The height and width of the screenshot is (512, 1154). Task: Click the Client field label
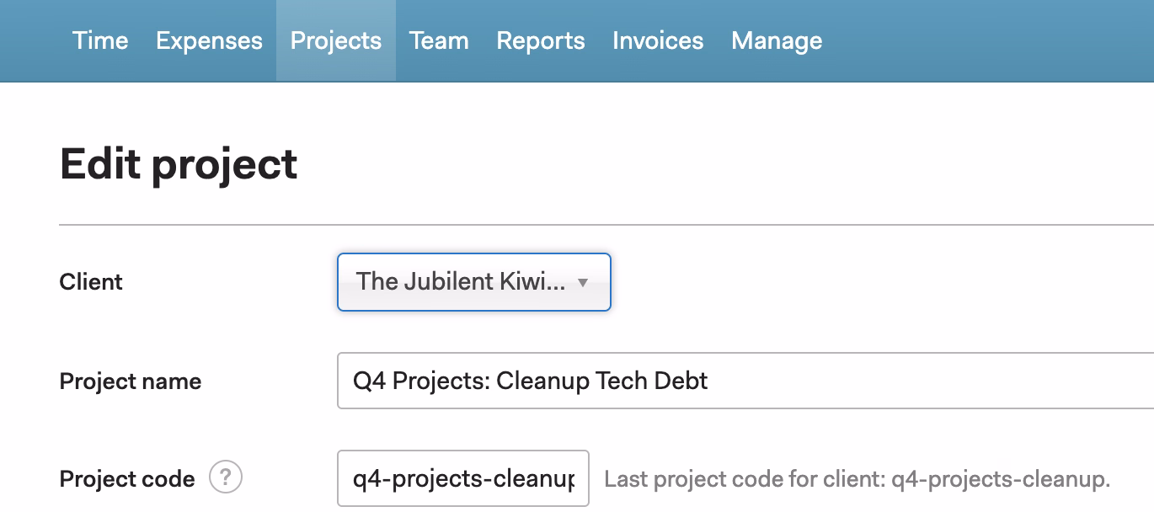pos(91,282)
